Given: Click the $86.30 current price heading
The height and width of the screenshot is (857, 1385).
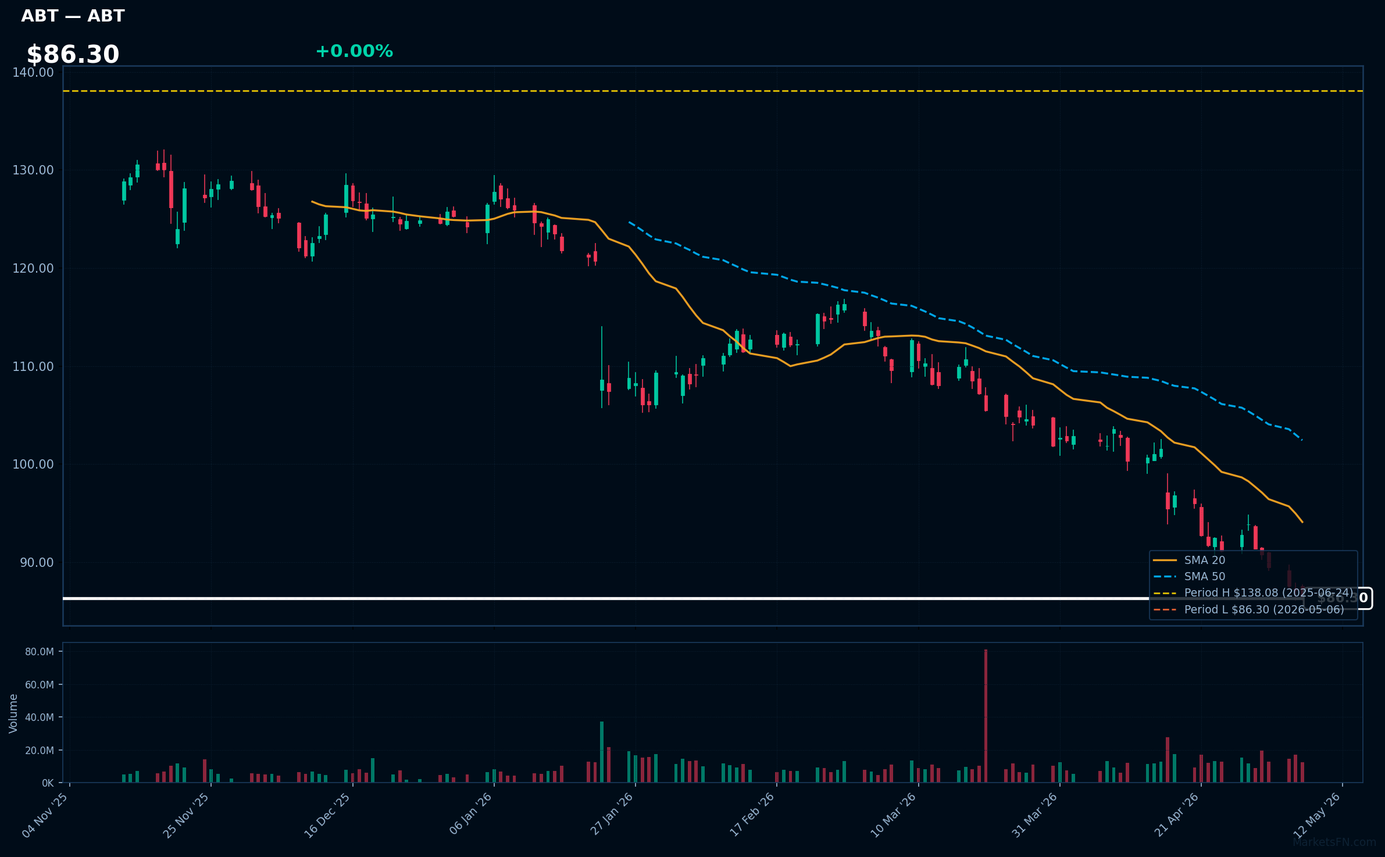Looking at the screenshot, I should pos(73,55).
